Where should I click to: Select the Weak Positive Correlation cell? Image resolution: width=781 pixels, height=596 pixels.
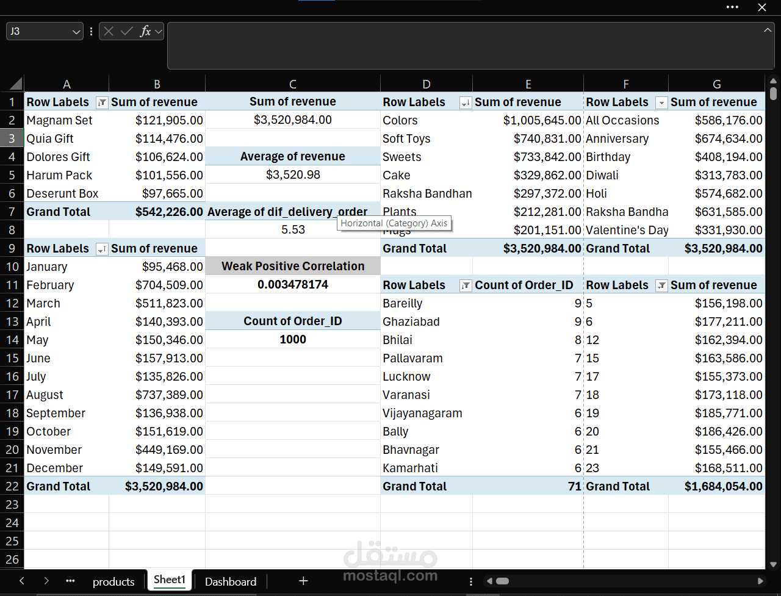coord(293,266)
